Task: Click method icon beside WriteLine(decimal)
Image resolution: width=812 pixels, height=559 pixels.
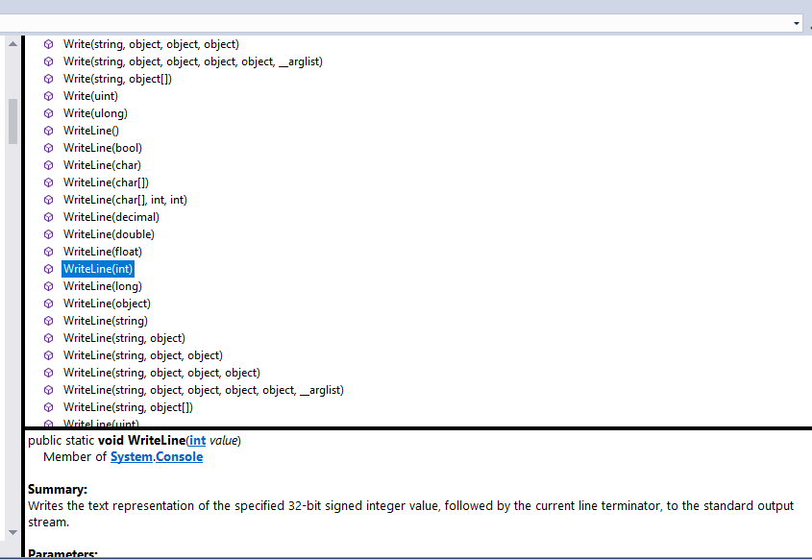Action: [x=49, y=217]
